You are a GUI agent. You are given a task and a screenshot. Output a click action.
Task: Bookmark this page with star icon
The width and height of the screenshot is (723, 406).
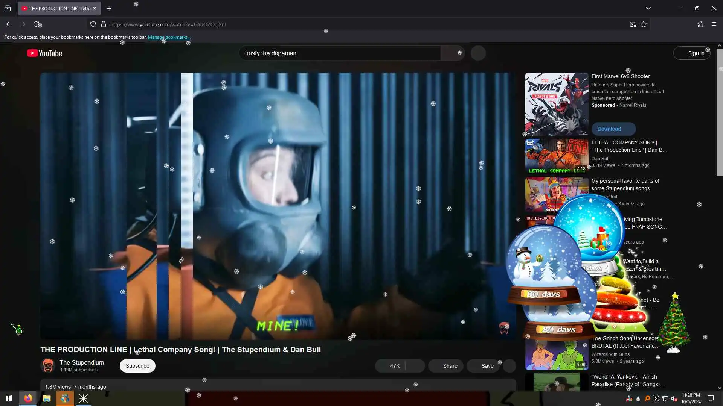[x=644, y=24]
